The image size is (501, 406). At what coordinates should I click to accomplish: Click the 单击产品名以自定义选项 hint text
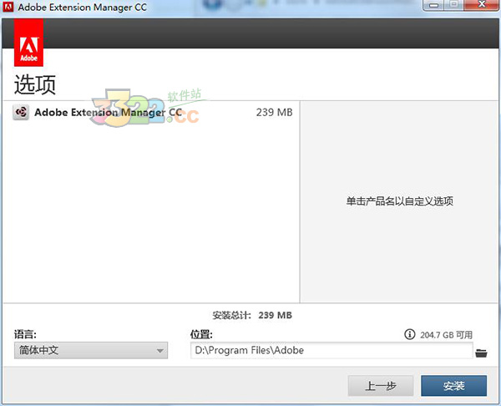[400, 201]
